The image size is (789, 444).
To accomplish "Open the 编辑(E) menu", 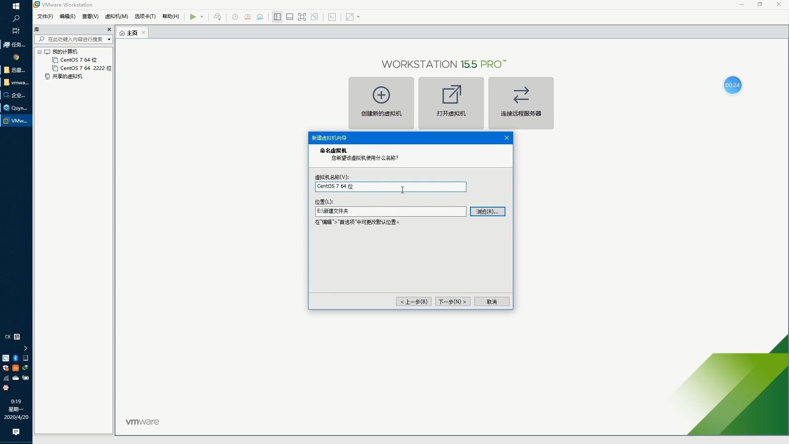I will click(67, 16).
